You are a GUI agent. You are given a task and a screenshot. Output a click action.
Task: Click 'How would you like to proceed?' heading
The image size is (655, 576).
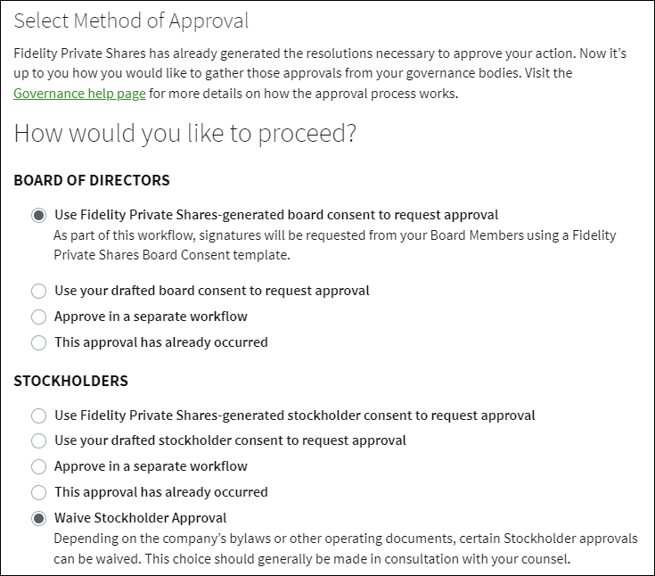tap(185, 134)
